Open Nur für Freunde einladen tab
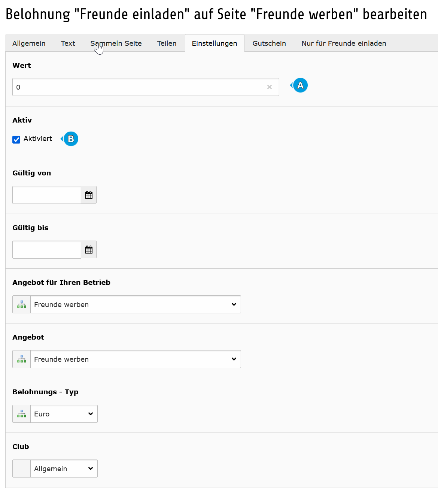Screen dimensions: 438x497 (344, 43)
